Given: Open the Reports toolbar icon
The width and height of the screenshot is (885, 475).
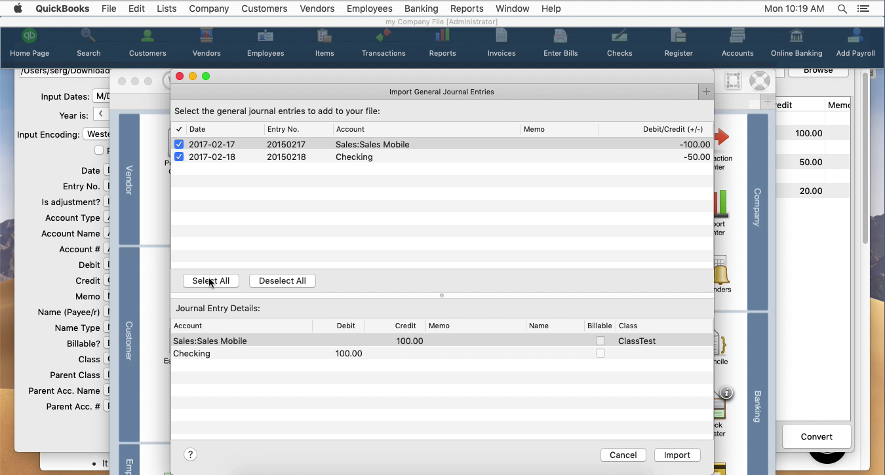Looking at the screenshot, I should (442, 43).
